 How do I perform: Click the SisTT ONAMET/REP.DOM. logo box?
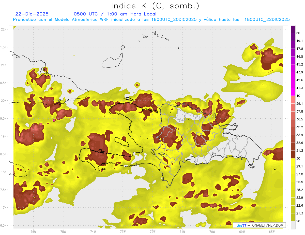tap(259, 225)
